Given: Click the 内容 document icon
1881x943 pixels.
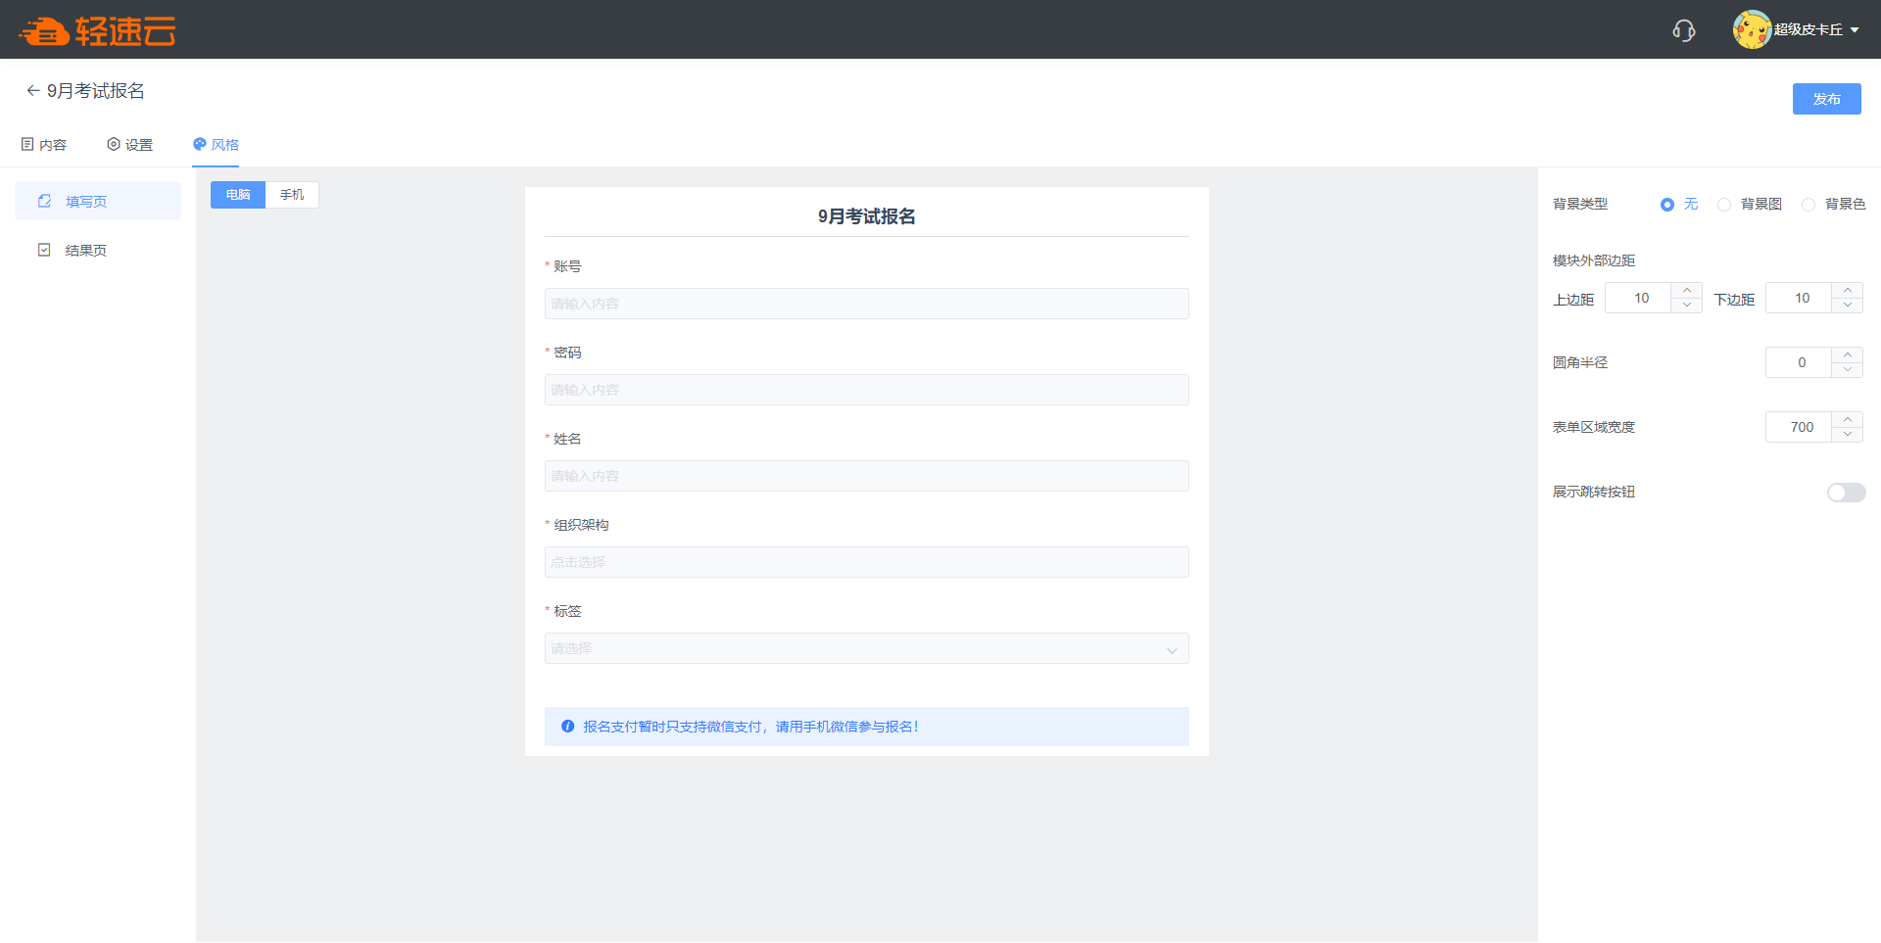Looking at the screenshot, I should 27,144.
